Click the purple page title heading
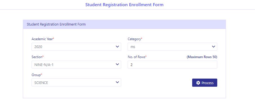The image size is (255, 103). tap(125, 4)
